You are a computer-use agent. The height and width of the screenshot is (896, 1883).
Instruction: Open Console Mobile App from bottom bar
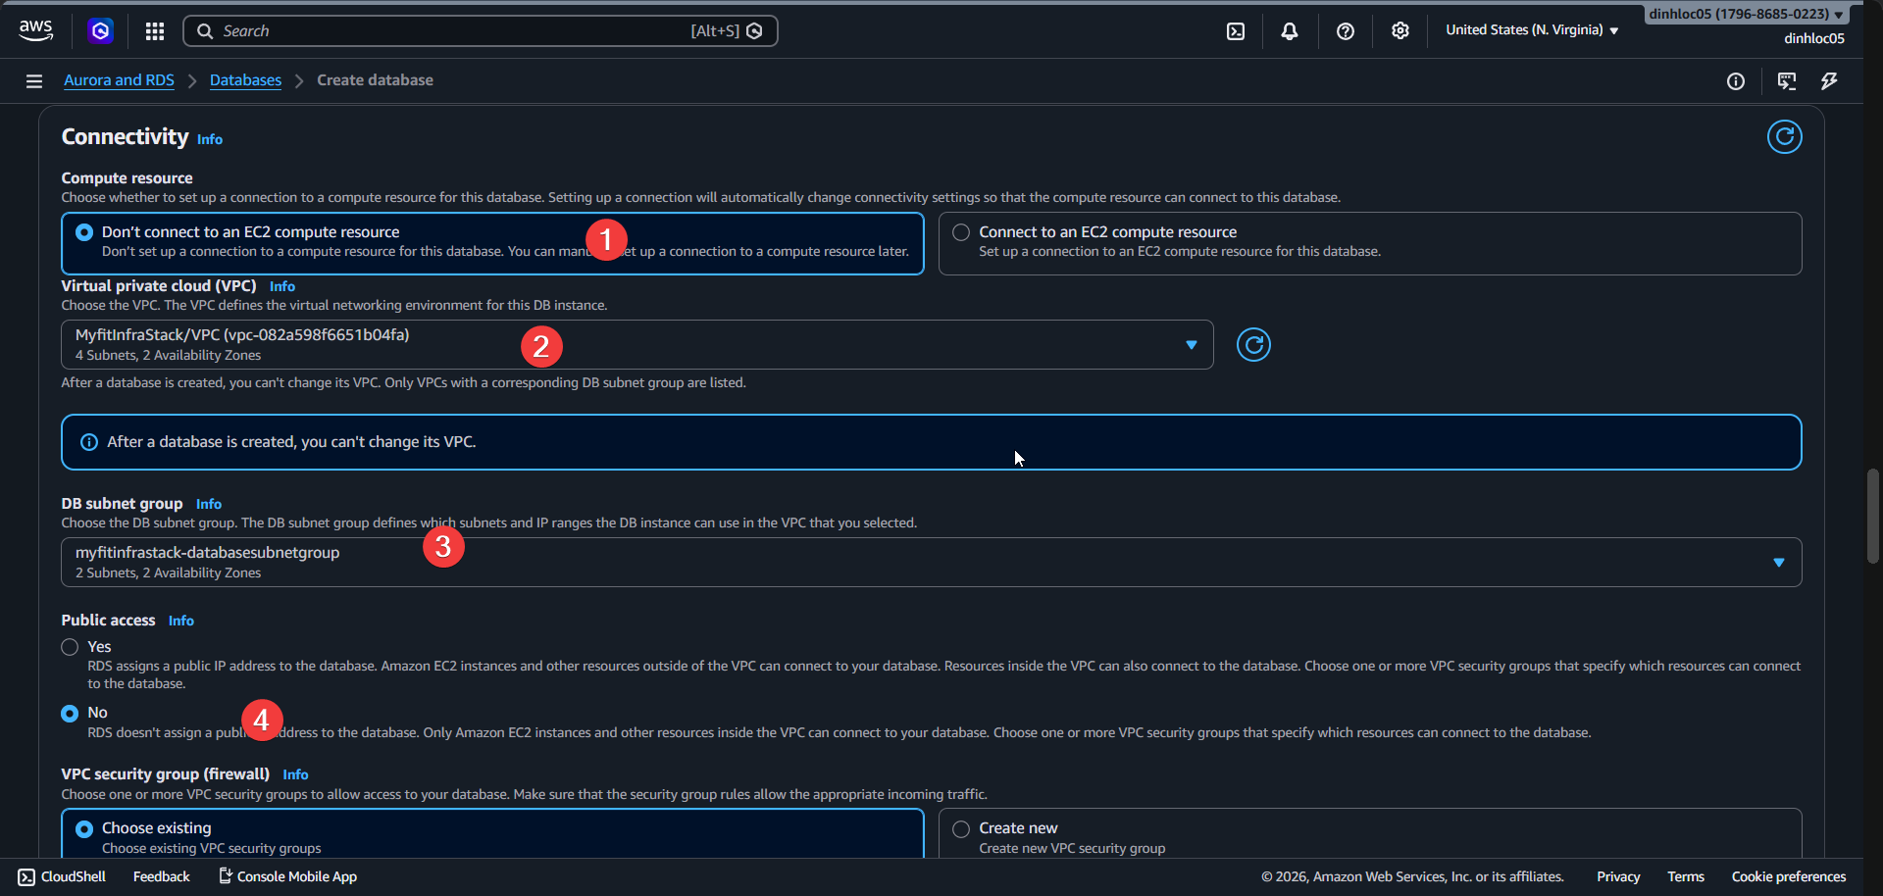coord(286,875)
